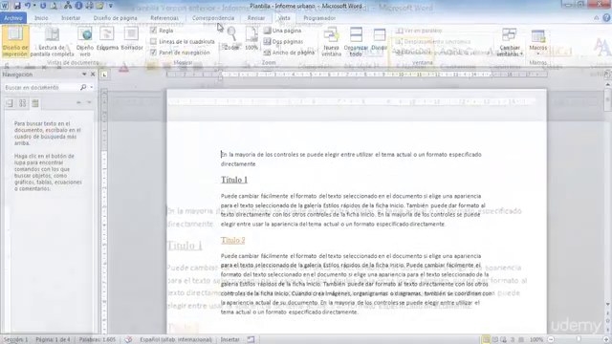Open the Archivo tab
Viewport: 612px width, 344px height.
point(13,18)
